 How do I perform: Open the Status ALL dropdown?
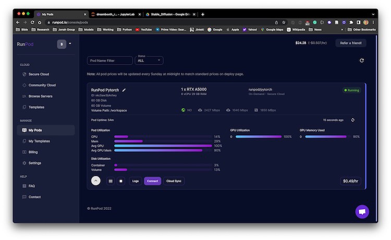pyautogui.click(x=149, y=60)
